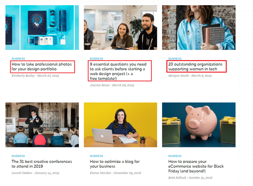Click the Kimberly Bailey March 27 byline
This screenshot has width=253, height=186.
(35, 76)
